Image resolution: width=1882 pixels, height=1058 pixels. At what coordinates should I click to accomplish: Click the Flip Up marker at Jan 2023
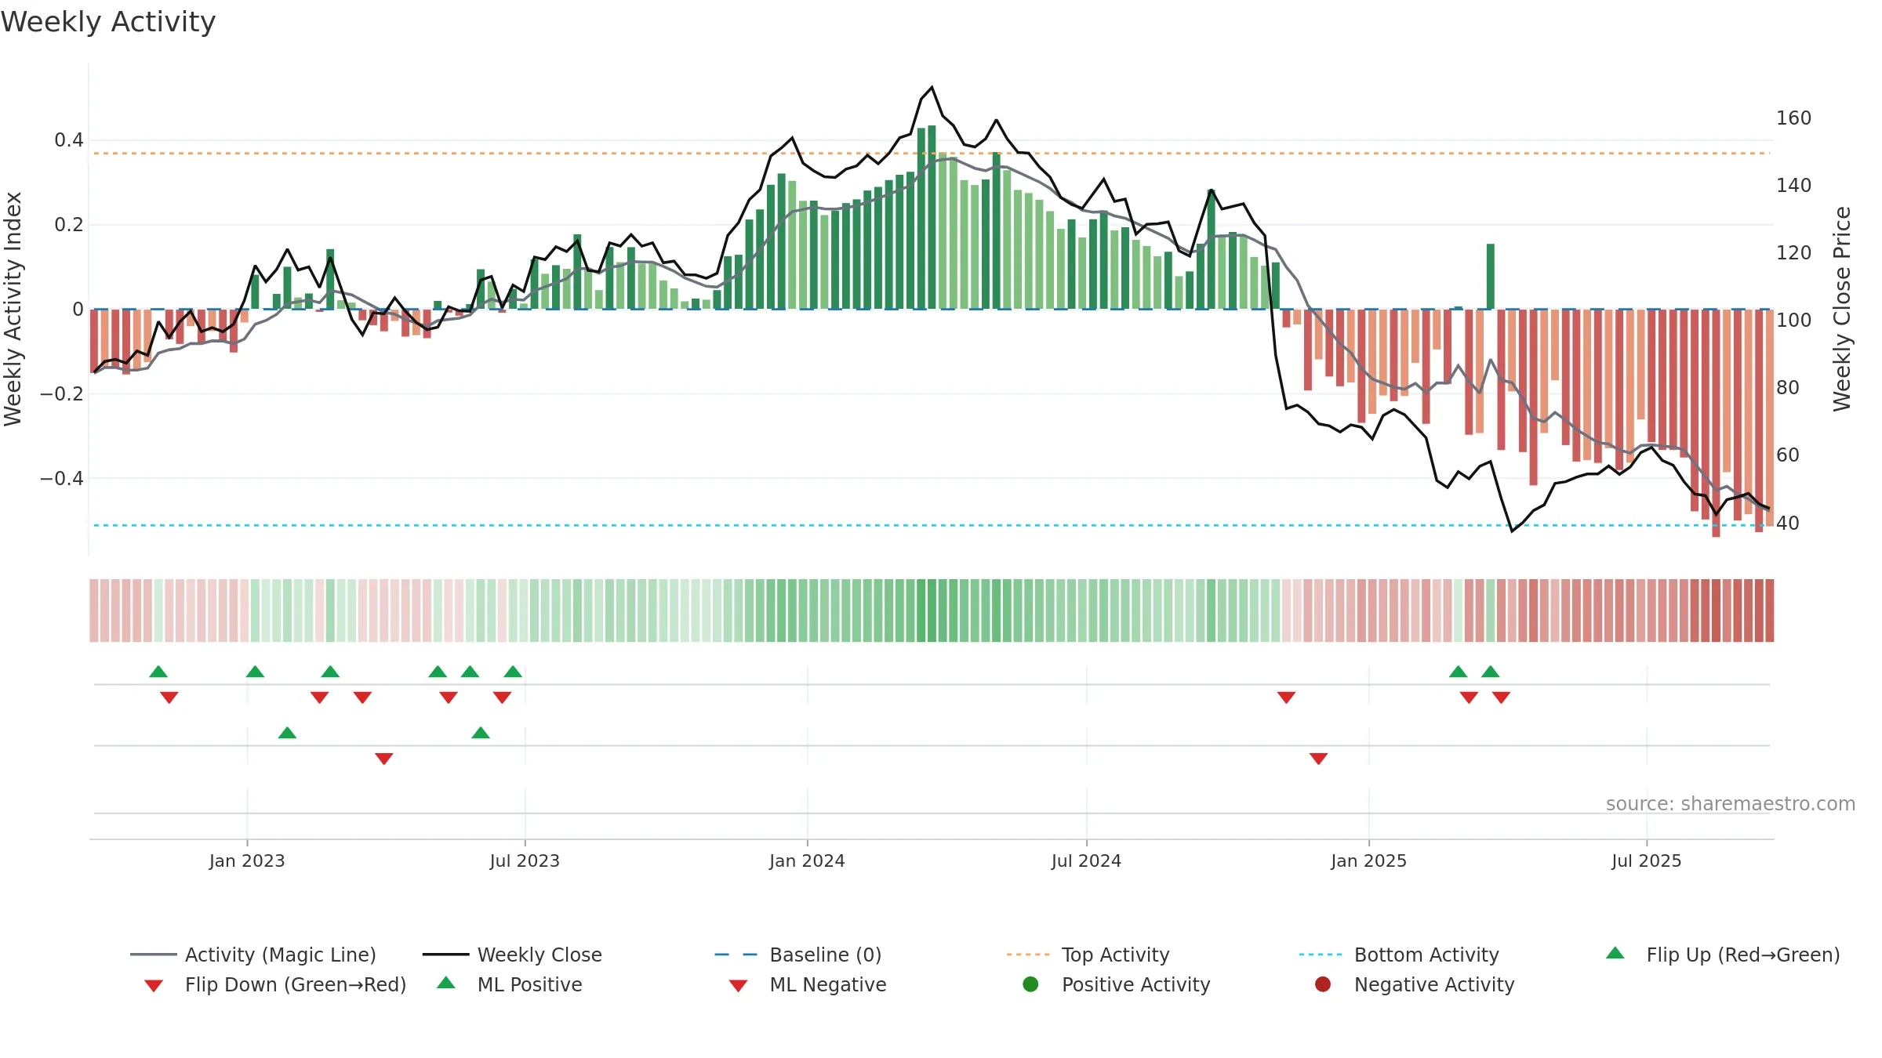click(255, 672)
